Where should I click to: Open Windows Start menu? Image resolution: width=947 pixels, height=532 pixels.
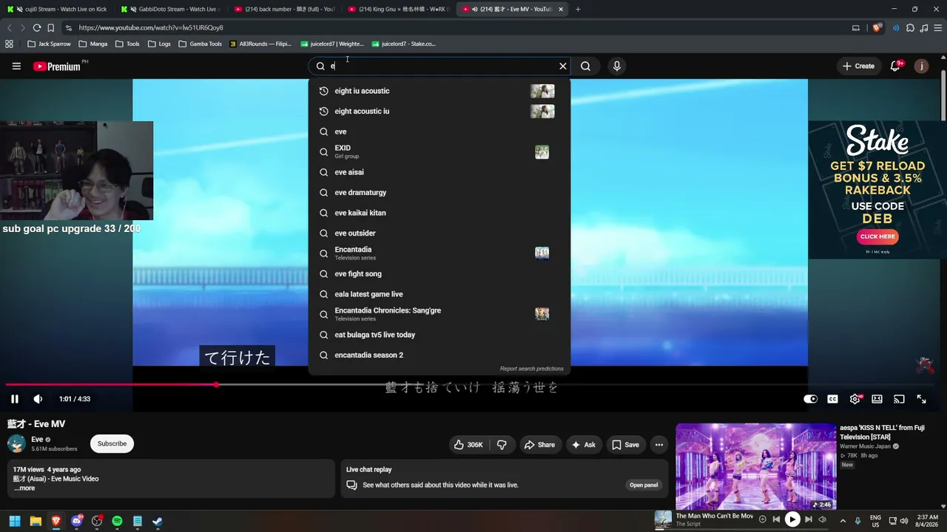[x=14, y=521]
